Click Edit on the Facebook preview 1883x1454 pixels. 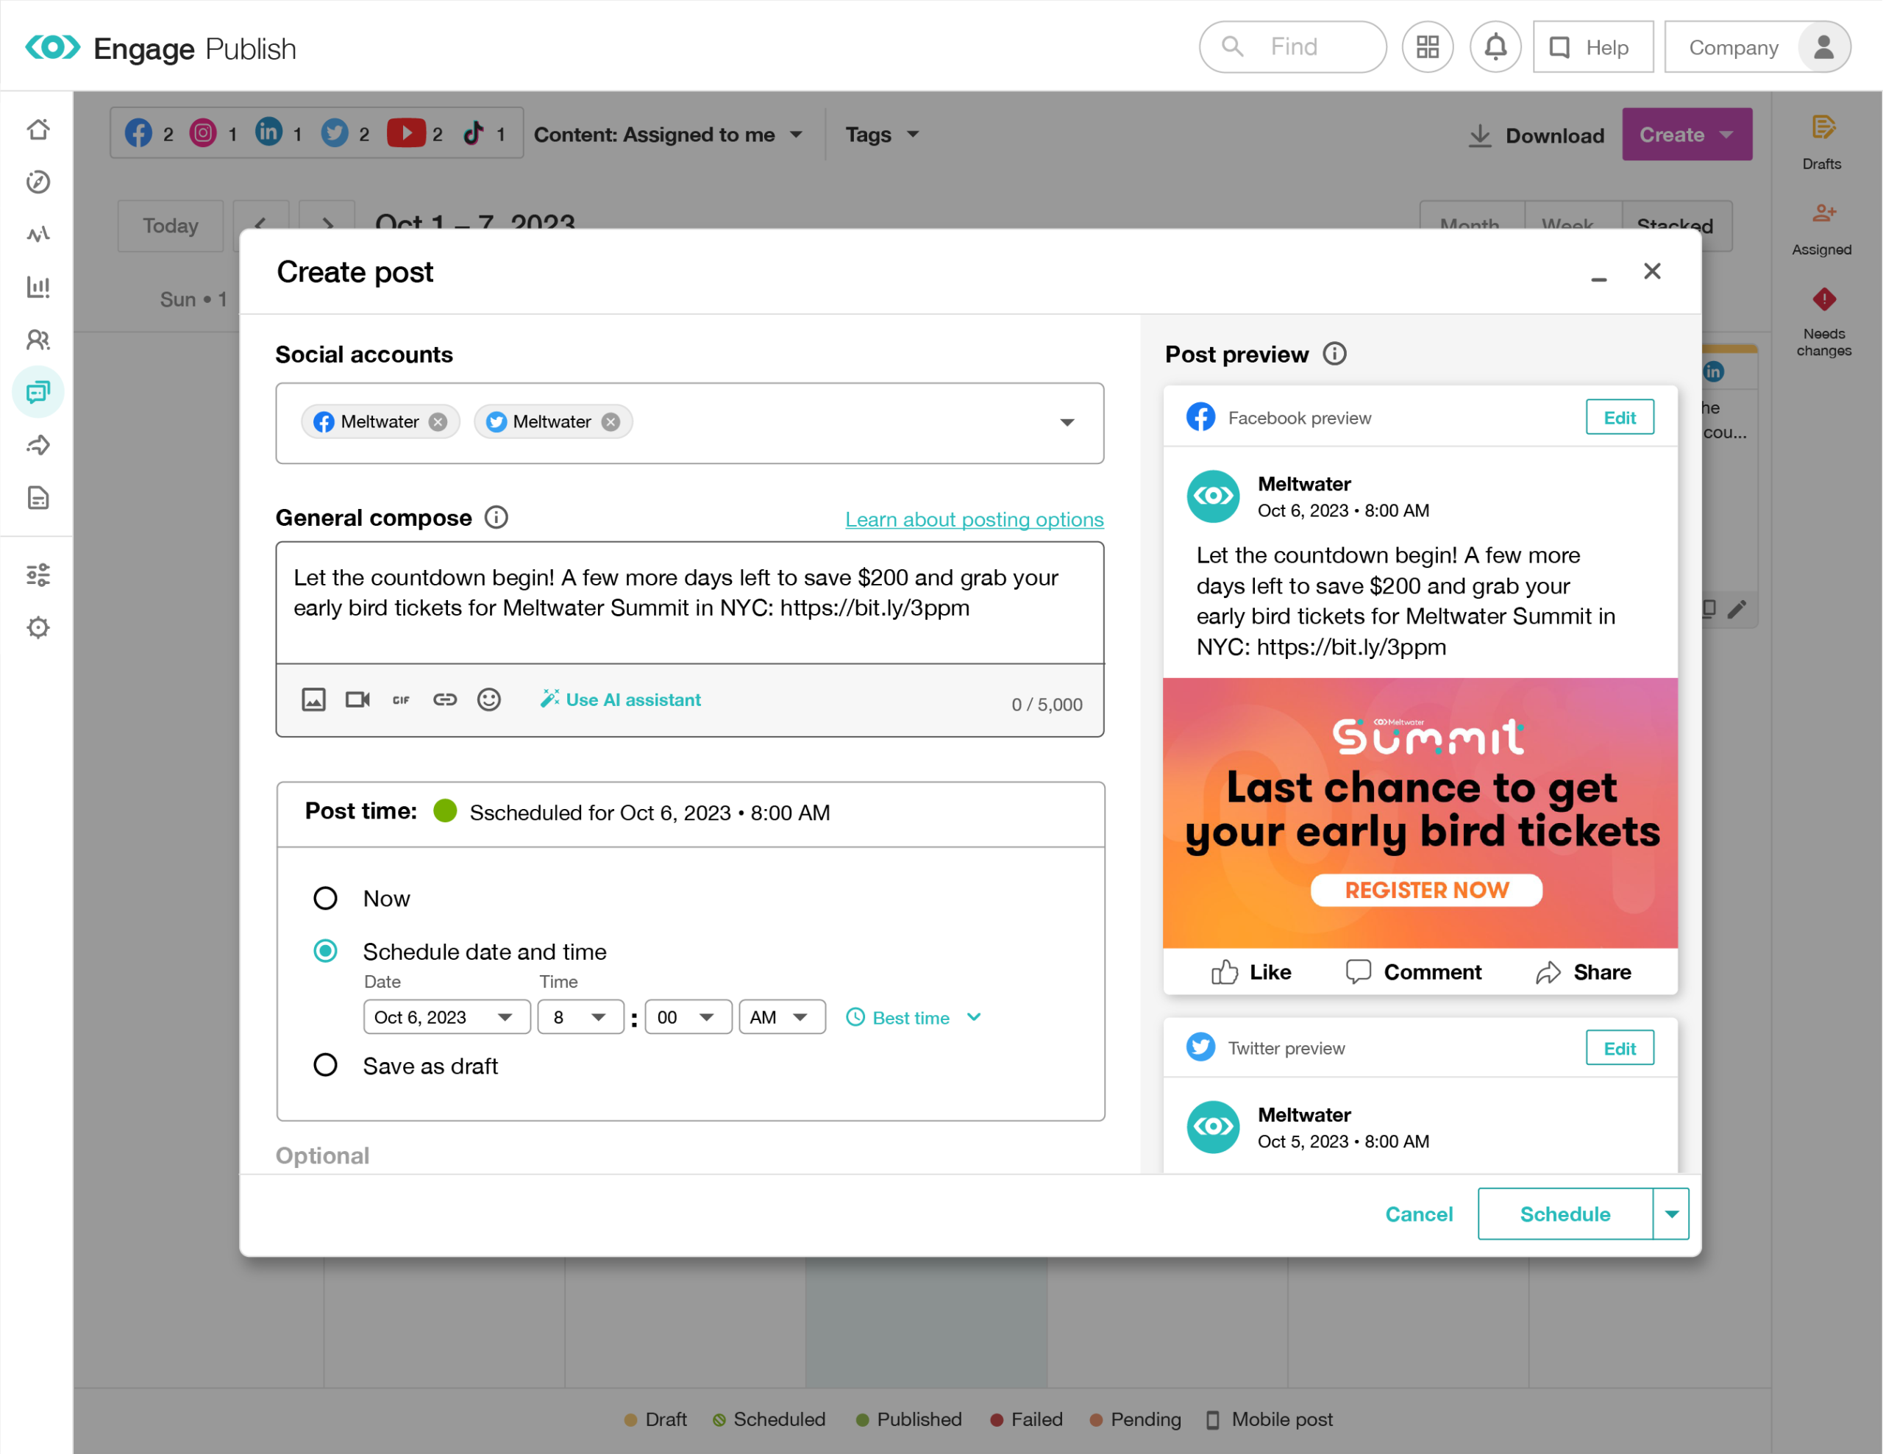(1618, 418)
